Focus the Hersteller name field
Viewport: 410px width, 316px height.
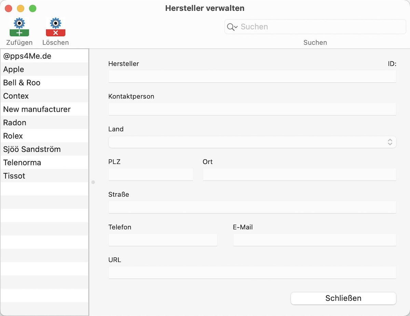coord(252,76)
